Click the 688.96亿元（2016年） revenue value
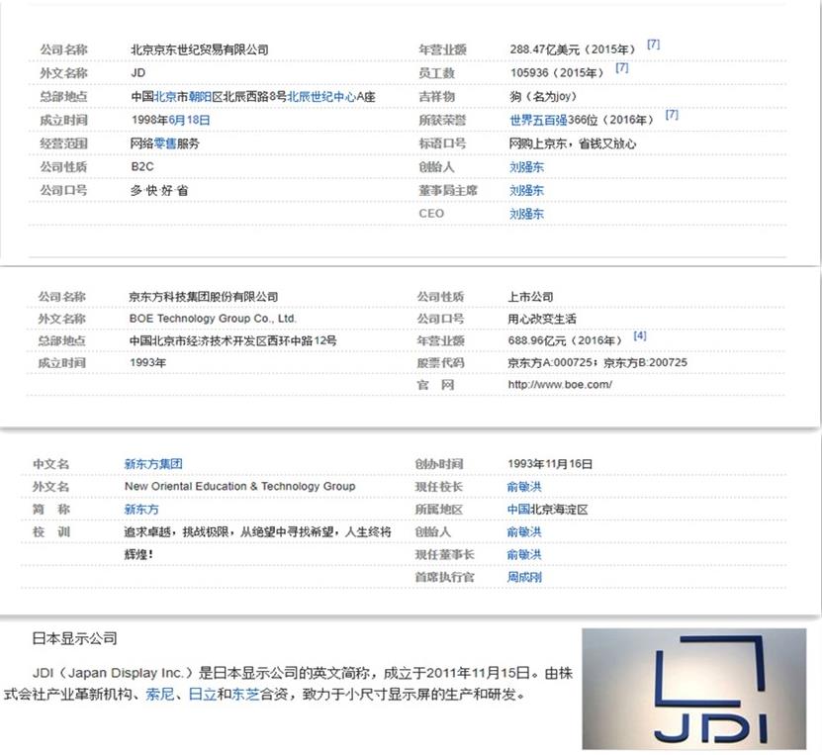 565,340
